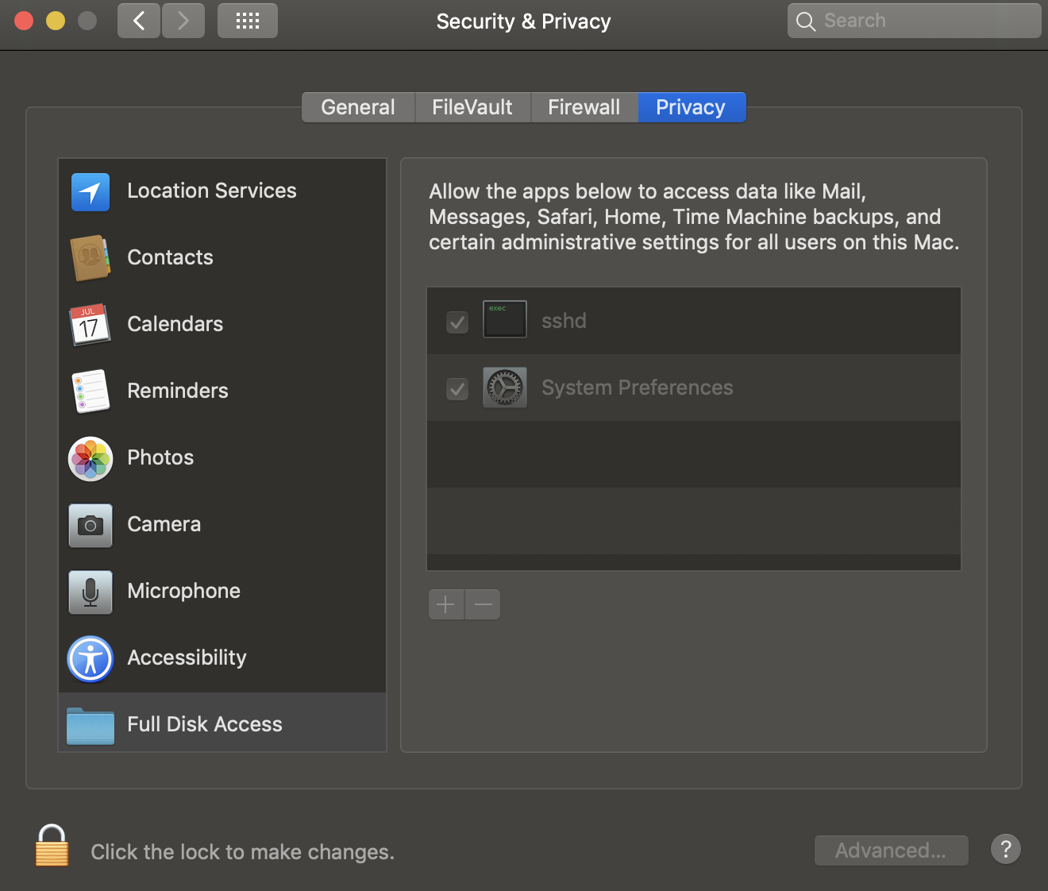Select Microphone in the privacy list
The height and width of the screenshot is (891, 1048).
[222, 592]
